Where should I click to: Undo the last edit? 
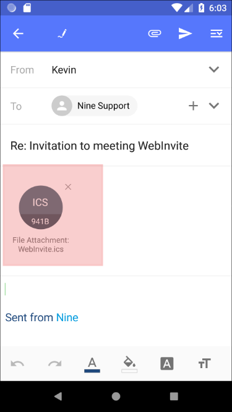17,364
